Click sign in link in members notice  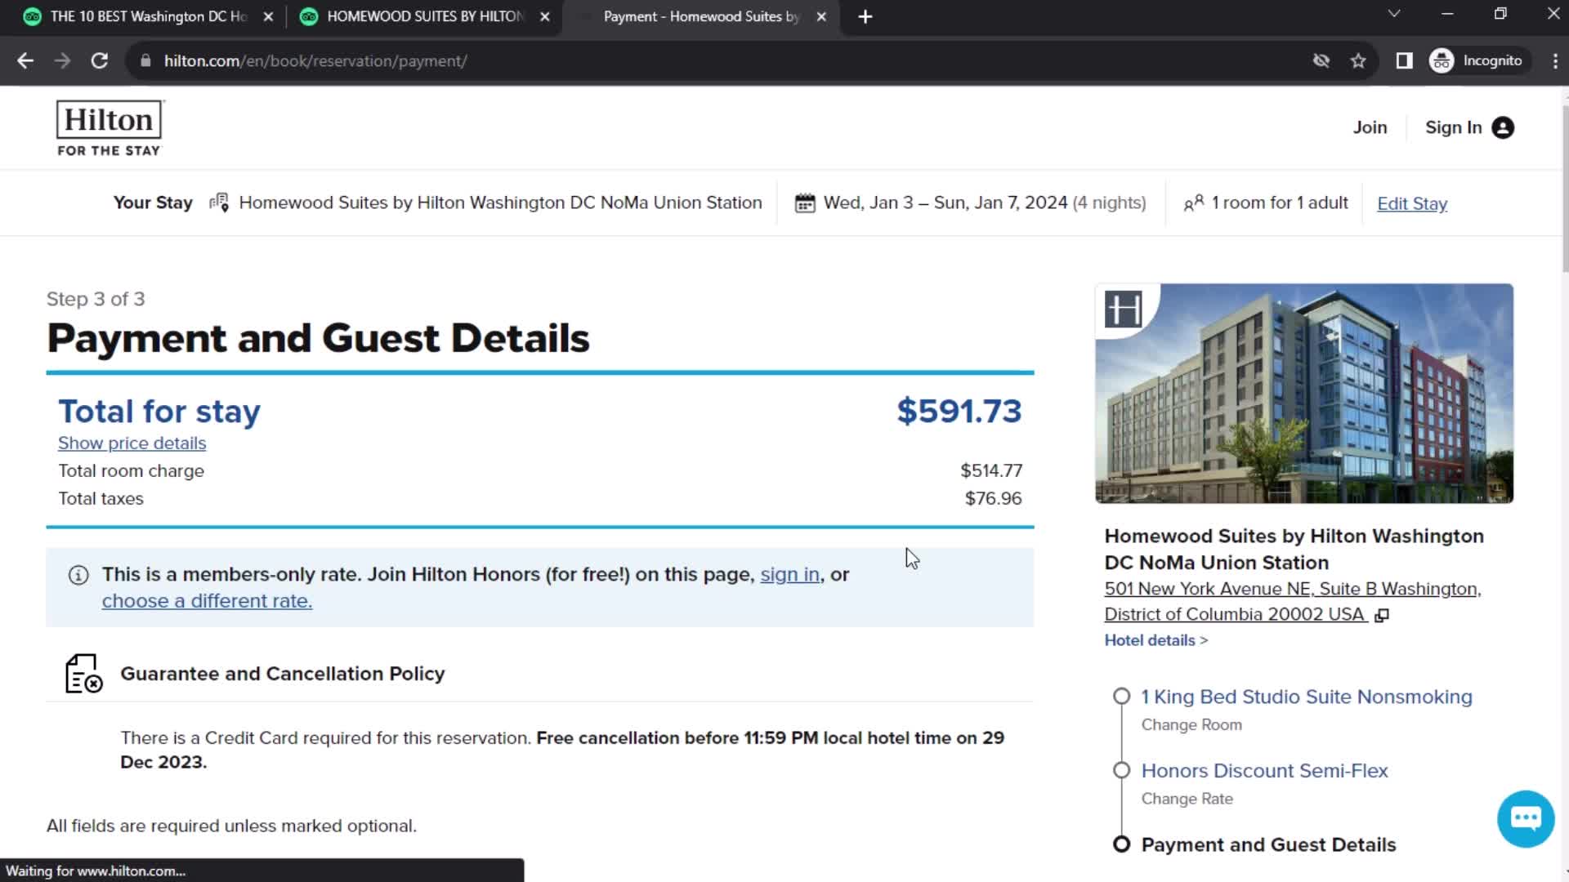tap(789, 574)
